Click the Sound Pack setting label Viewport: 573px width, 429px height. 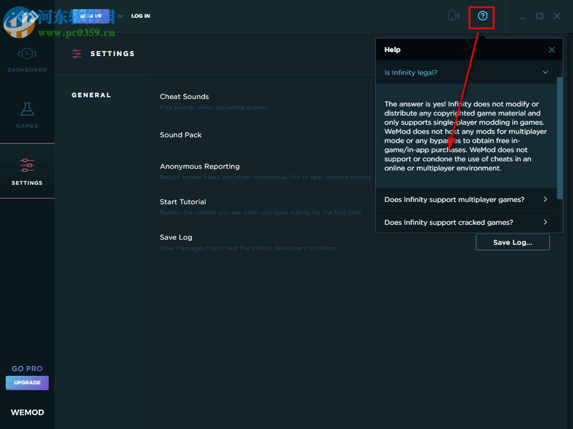[180, 134]
